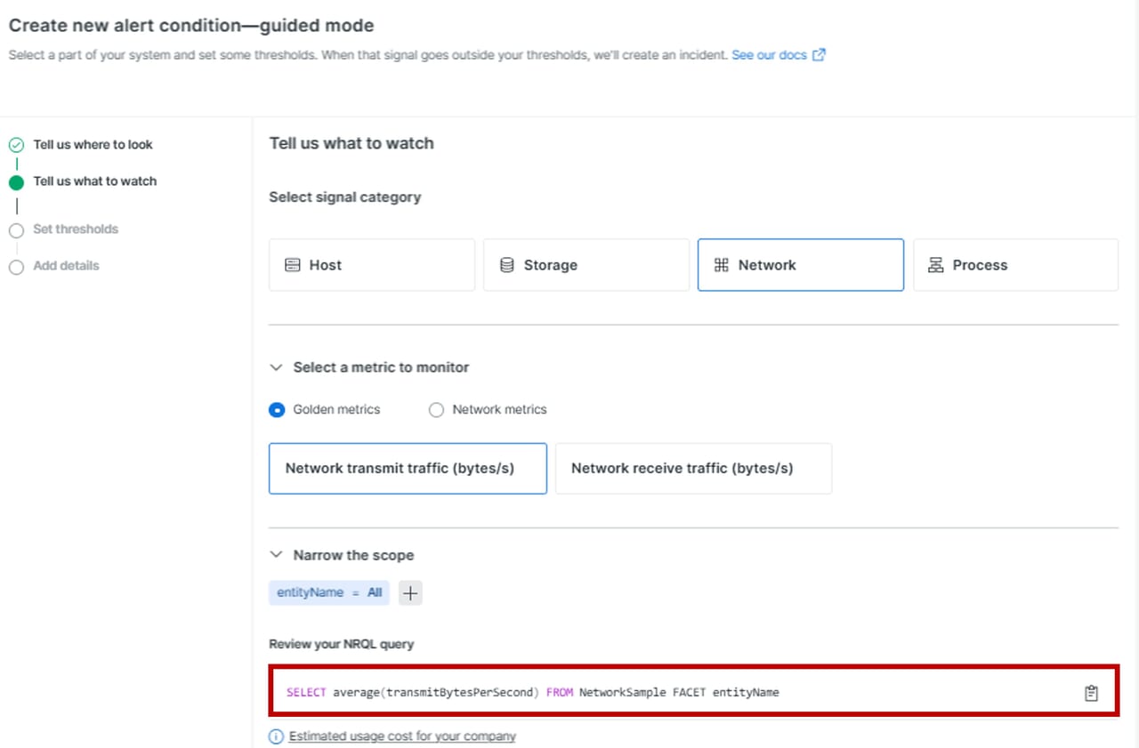
Task: Click the info icon beside estimated usage cost
Action: pyautogui.click(x=276, y=736)
